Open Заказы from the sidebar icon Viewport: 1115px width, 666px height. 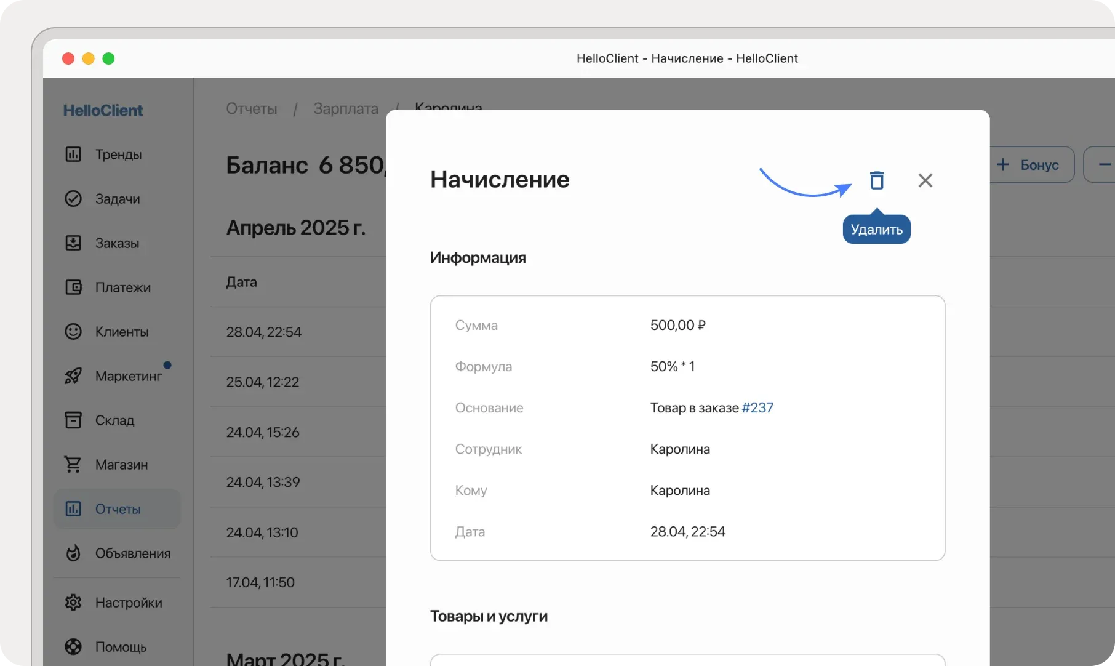pos(73,243)
